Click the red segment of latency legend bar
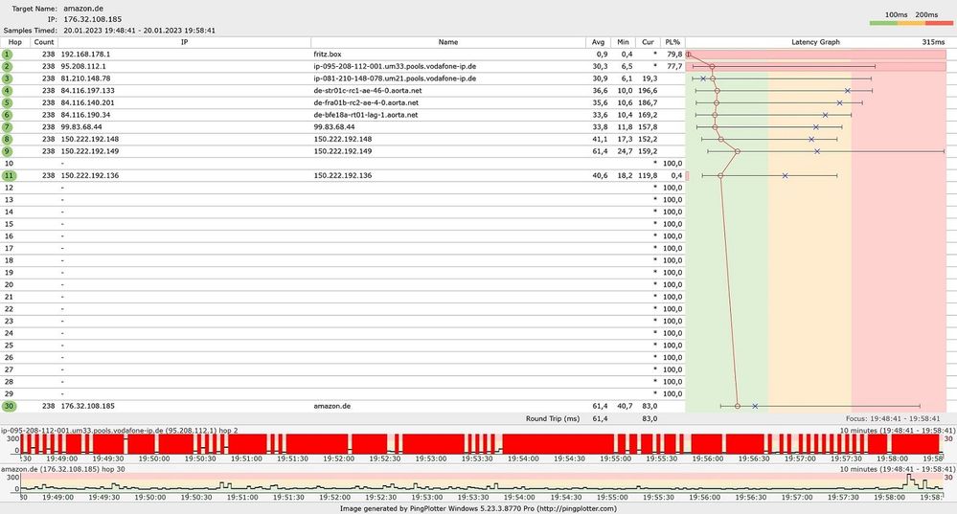The image size is (957, 514). point(939,23)
